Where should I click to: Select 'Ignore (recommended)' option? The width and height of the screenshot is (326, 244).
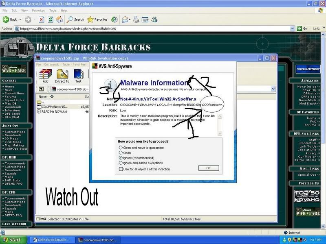click(x=121, y=158)
